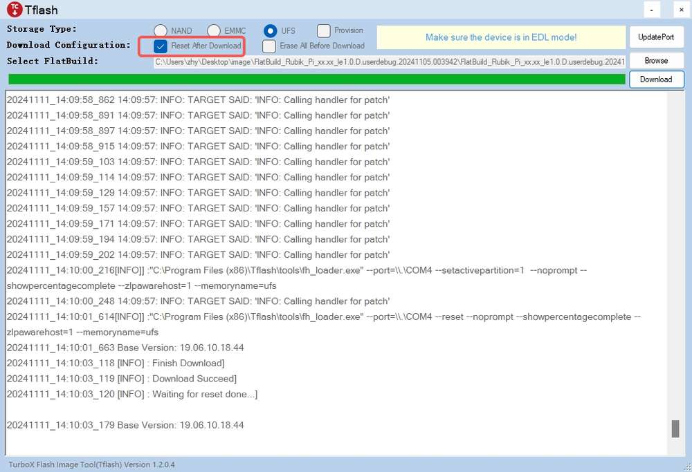Click the Browse button
The image size is (692, 472).
656,60
